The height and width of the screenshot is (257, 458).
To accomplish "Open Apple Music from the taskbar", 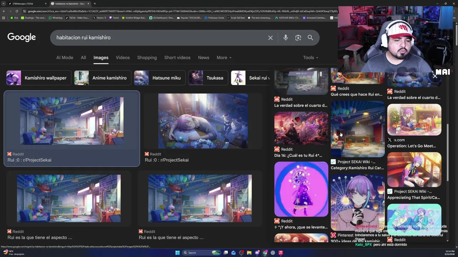I will [x=281, y=253].
